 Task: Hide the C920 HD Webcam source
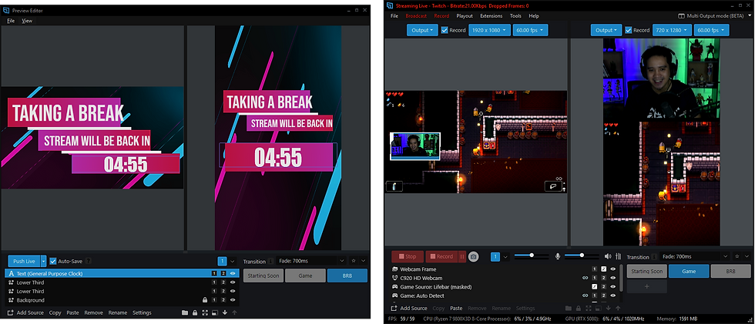coord(613,278)
